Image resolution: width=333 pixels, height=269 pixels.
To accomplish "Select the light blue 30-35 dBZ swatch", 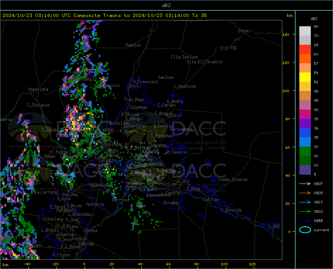I will coord(305,142).
